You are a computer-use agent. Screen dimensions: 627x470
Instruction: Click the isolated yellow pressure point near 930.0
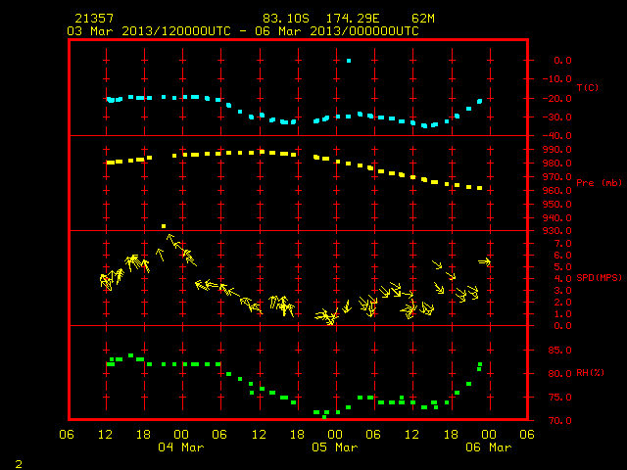pyautogui.click(x=164, y=226)
